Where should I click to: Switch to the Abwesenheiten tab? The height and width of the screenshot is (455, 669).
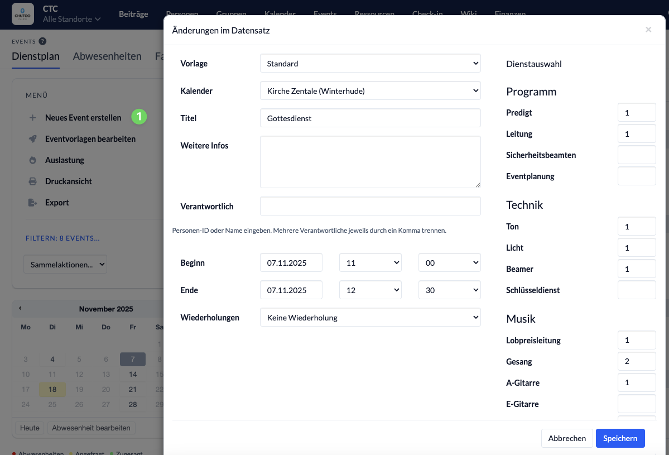click(x=107, y=56)
